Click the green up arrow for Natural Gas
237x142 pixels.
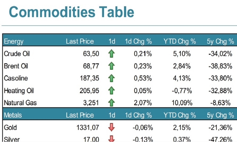pos(111,103)
